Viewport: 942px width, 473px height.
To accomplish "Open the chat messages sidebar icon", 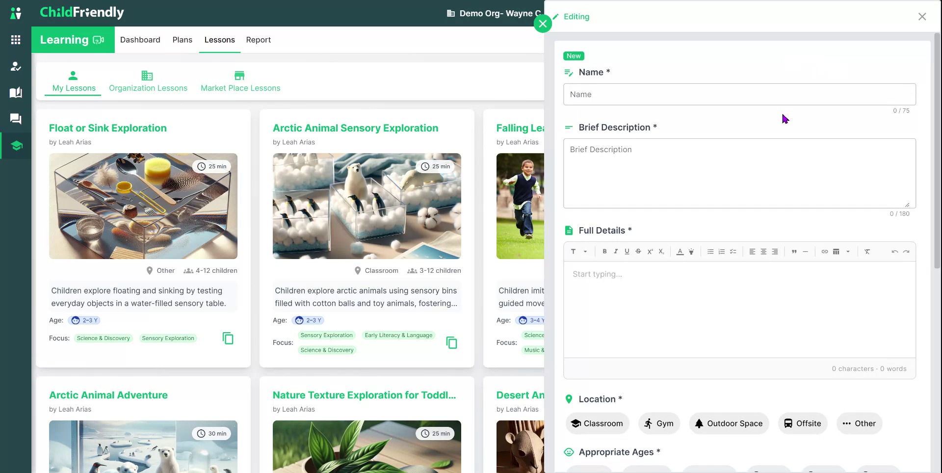I will [16, 119].
